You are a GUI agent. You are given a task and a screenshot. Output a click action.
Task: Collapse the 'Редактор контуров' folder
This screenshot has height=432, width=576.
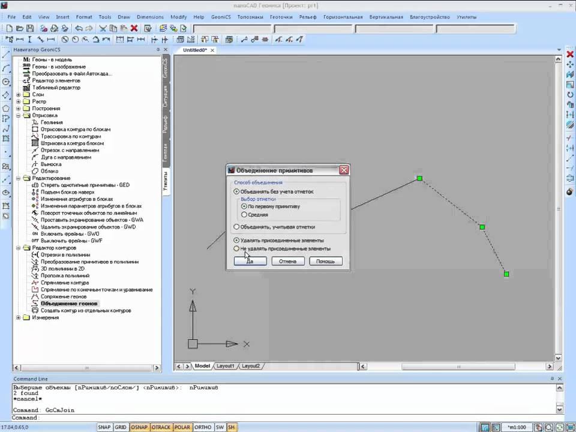[x=18, y=248]
